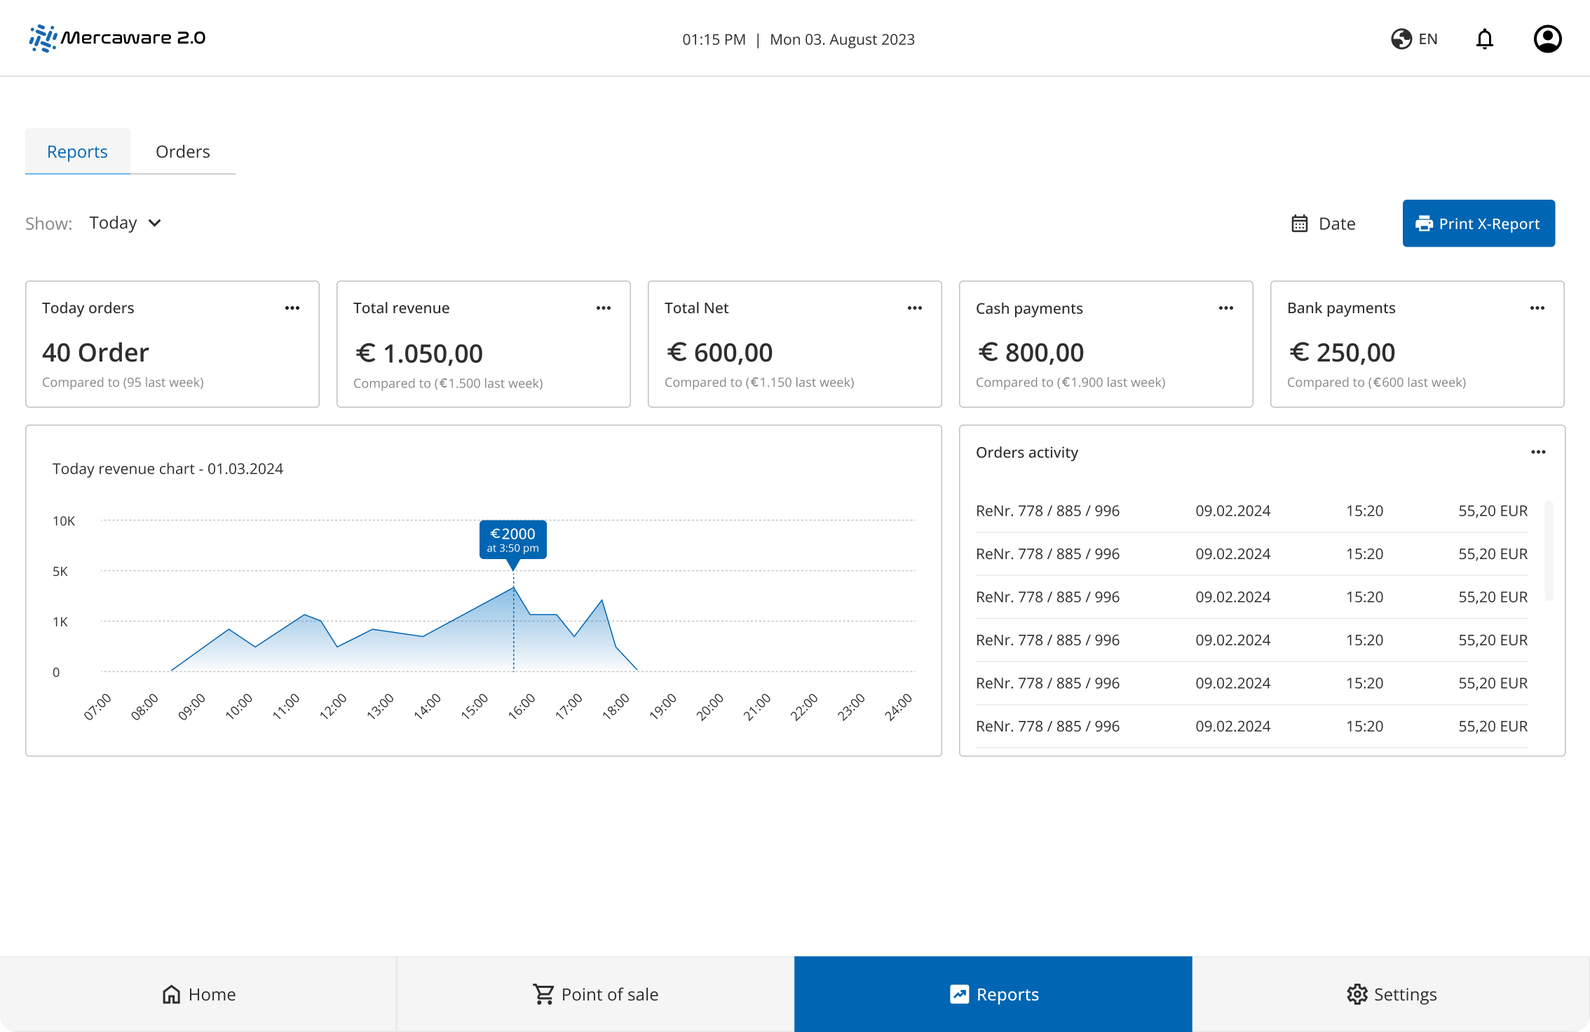The height and width of the screenshot is (1032, 1590).
Task: Open Bank payments card three-dot menu
Action: point(1537,308)
